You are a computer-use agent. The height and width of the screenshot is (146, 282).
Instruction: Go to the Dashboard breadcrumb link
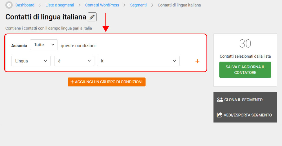25,5
